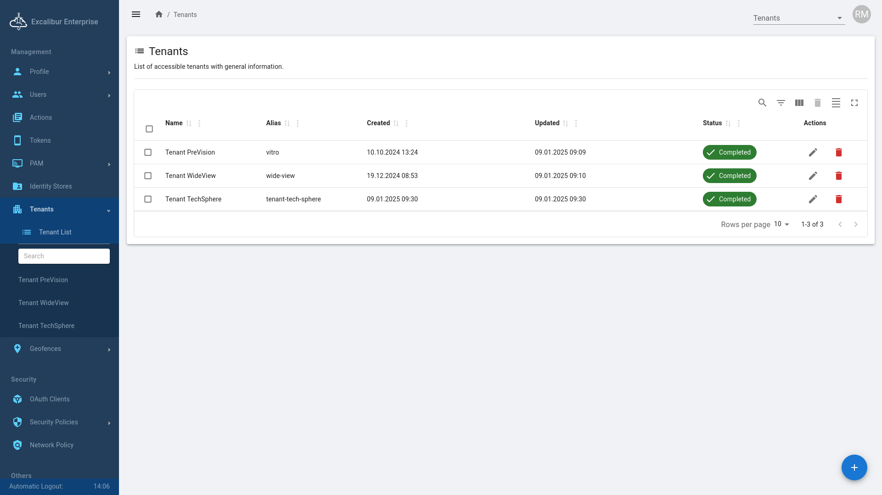Check the select-all header checkbox

tap(149, 129)
